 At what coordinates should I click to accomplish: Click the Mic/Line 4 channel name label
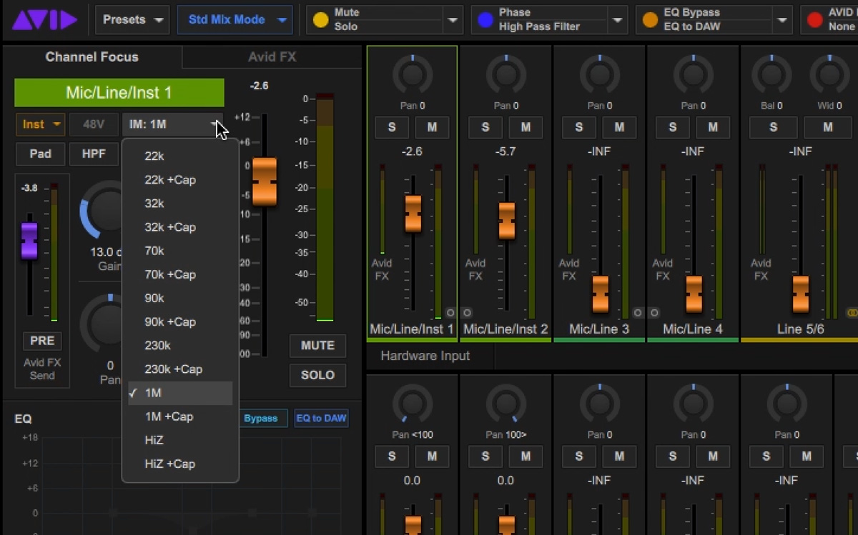tap(693, 329)
